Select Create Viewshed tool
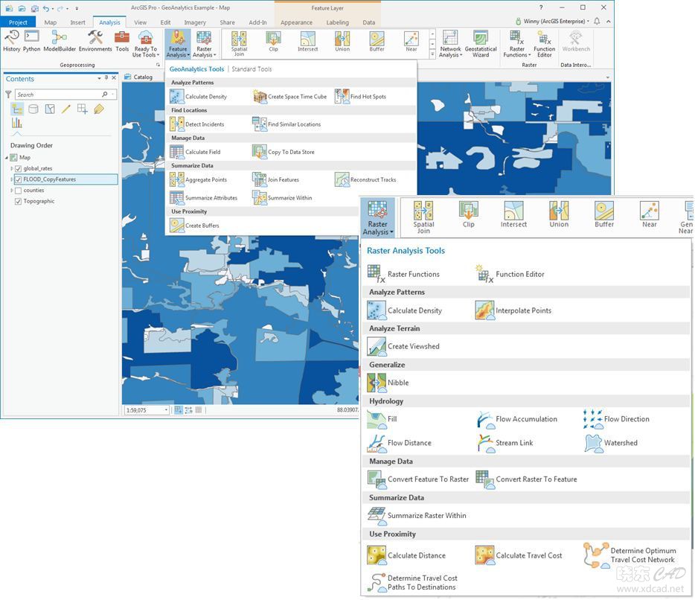Screen dimensions: 695x600 pyautogui.click(x=403, y=346)
